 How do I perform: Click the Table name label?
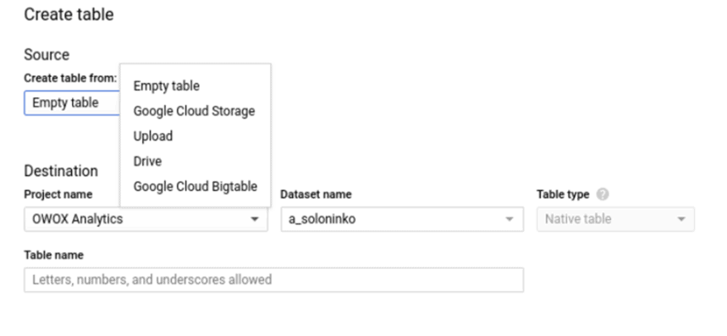click(x=54, y=256)
